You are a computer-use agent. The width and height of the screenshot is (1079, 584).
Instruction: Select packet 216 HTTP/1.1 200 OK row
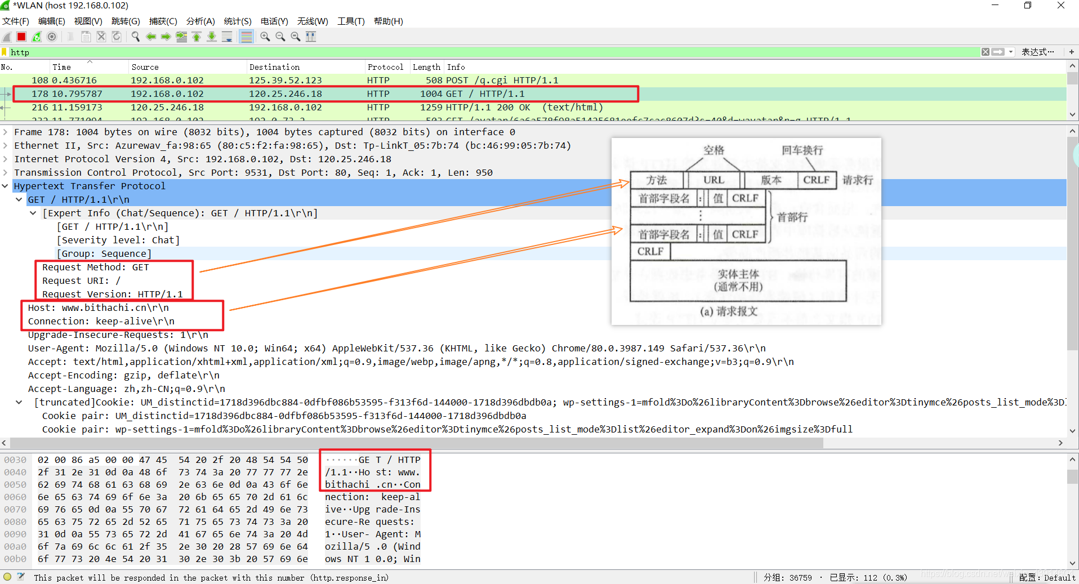pos(533,108)
